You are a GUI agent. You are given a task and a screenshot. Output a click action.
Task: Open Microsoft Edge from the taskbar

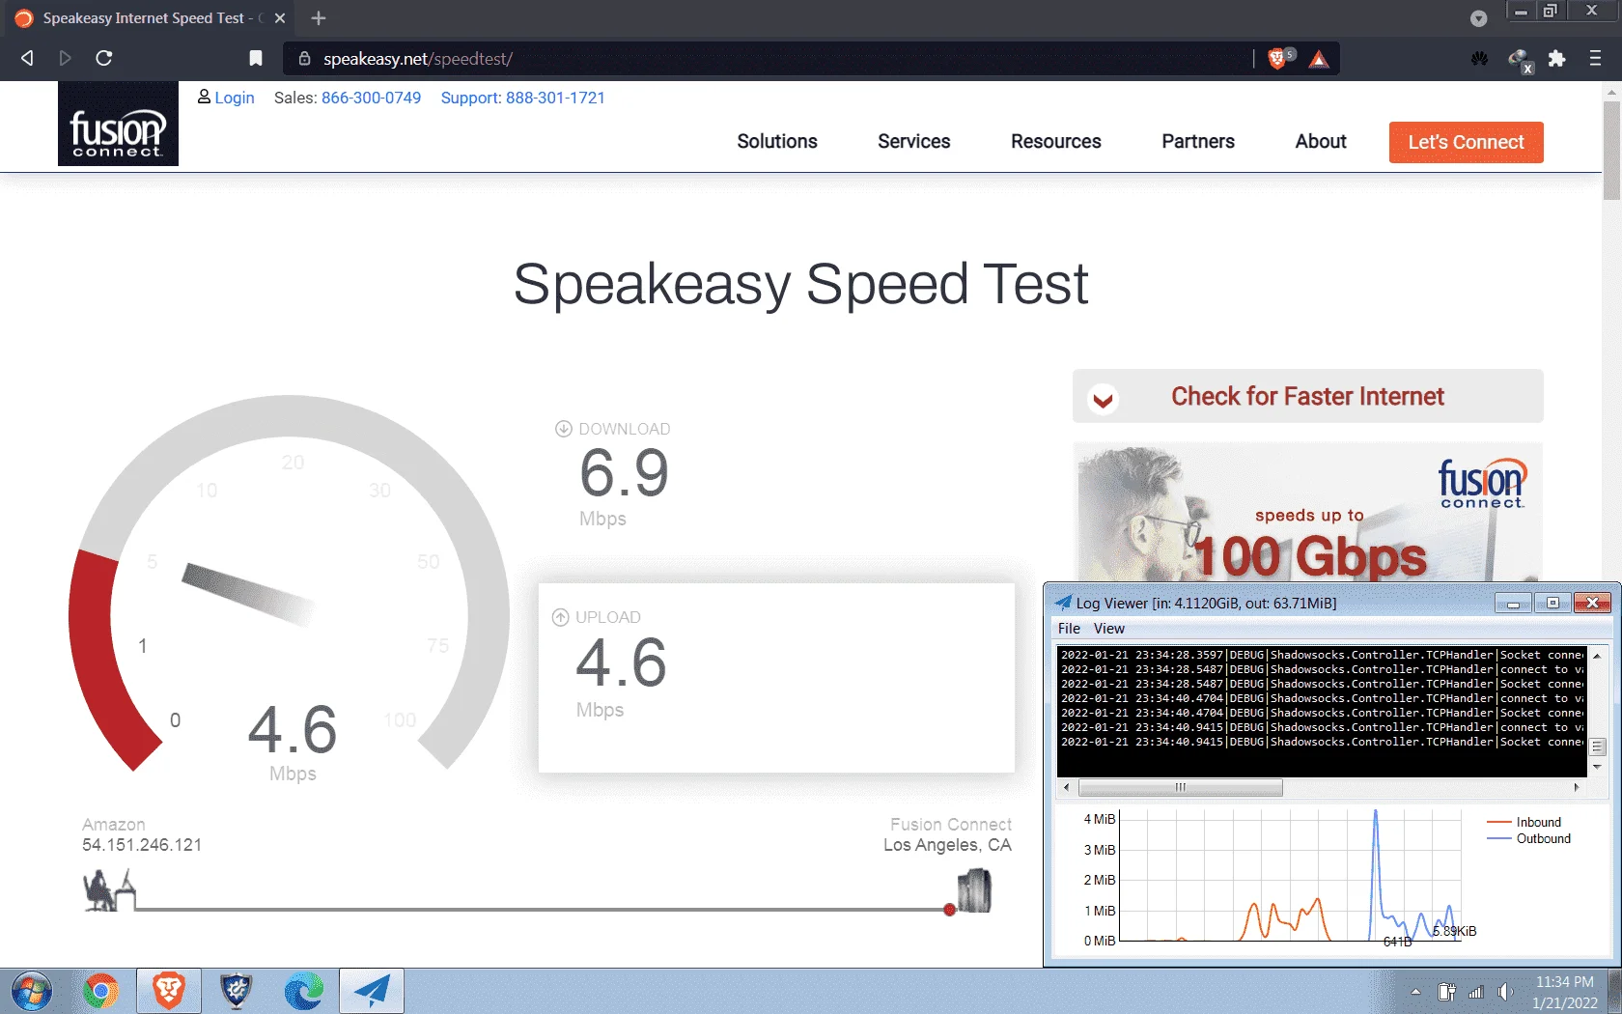tap(304, 991)
